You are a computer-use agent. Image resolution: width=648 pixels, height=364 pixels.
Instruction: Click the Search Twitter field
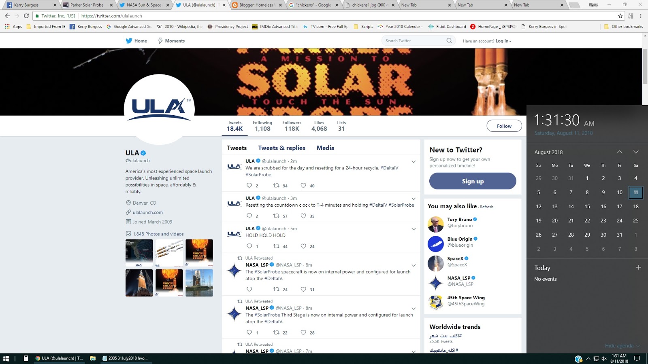414,41
